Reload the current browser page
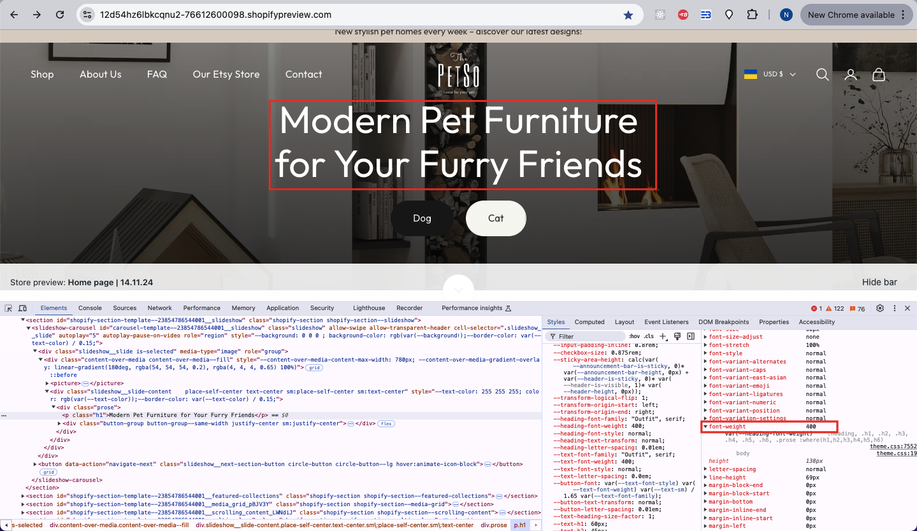The image size is (917, 531). (x=60, y=15)
